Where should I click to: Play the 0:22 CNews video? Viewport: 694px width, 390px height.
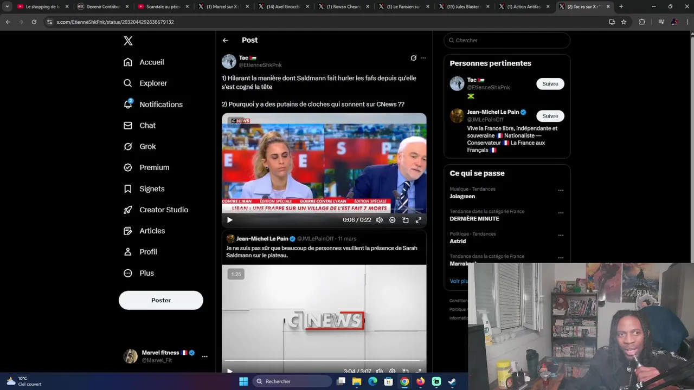point(230,220)
